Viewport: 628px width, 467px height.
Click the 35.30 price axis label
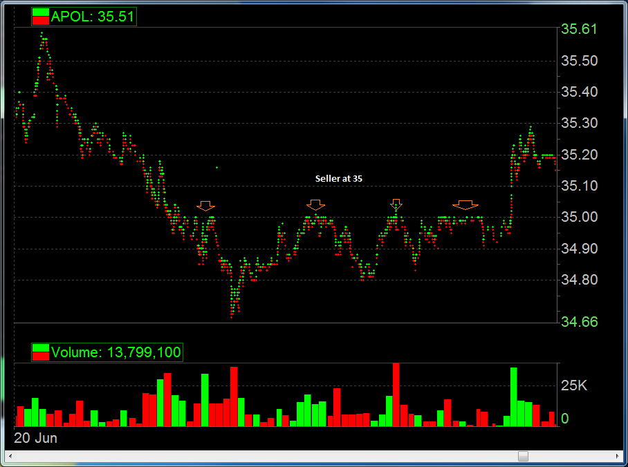tap(579, 123)
